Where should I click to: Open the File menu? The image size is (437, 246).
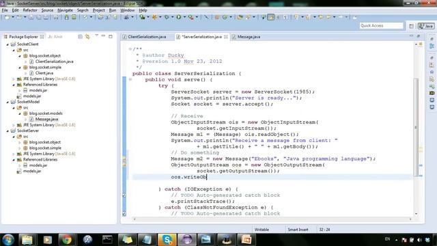(5, 10)
